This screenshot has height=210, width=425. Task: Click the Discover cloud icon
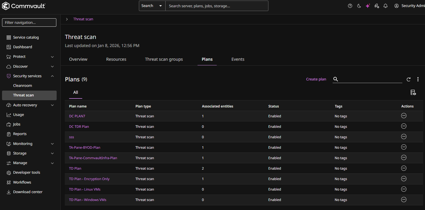pyautogui.click(x=9, y=67)
